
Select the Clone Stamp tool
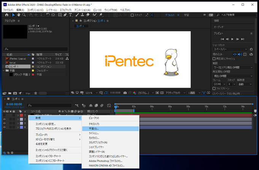coord(82,15)
